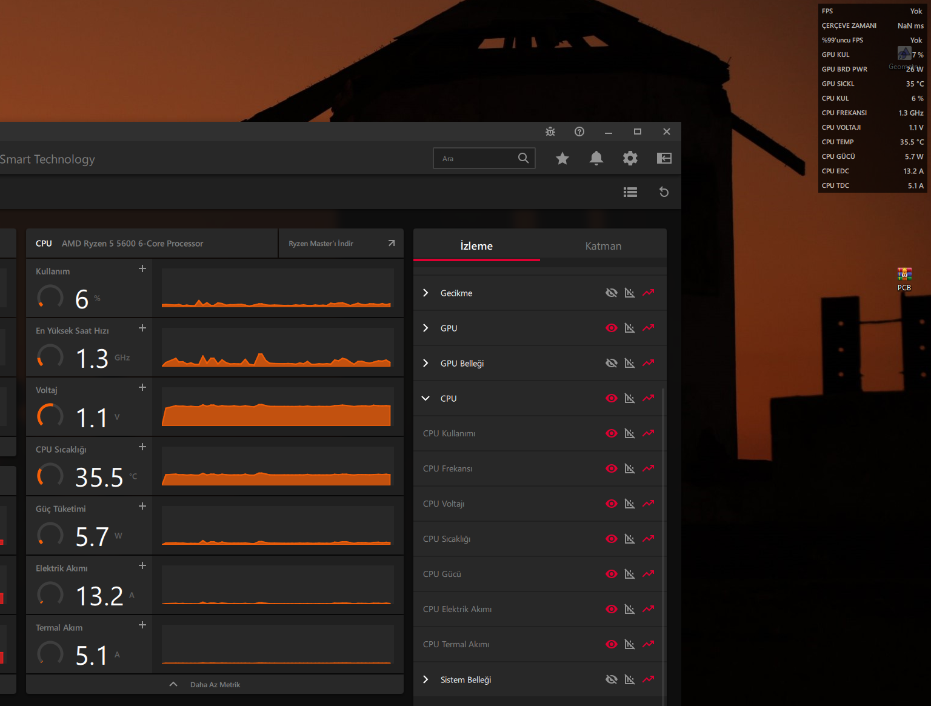The width and height of the screenshot is (931, 706).
Task: Toggle graph icon for GPU row
Action: tap(649, 328)
